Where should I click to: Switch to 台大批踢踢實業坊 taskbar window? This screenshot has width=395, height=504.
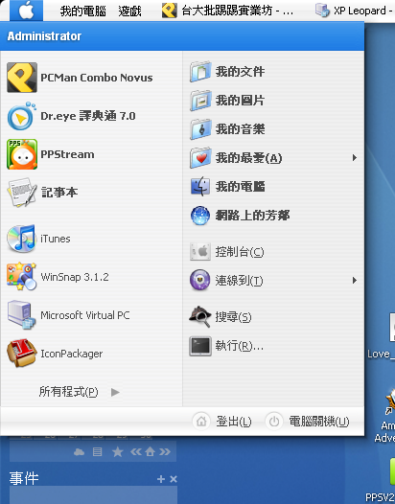(228, 11)
